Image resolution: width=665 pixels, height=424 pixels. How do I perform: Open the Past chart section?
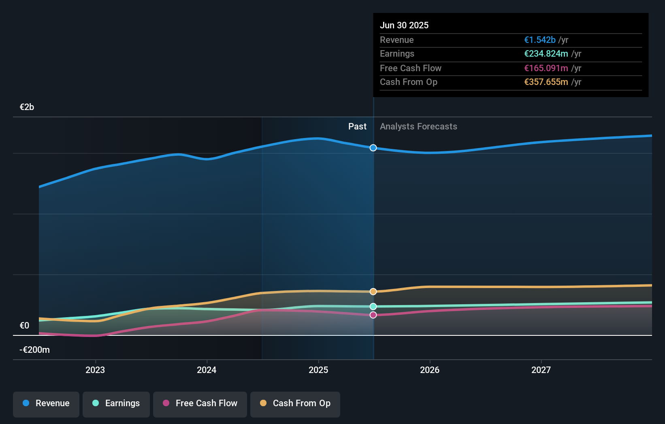(357, 126)
